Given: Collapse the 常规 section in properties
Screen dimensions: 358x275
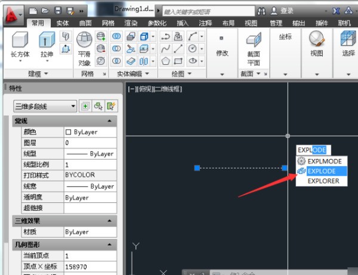Looking at the screenshot, I should [109, 121].
